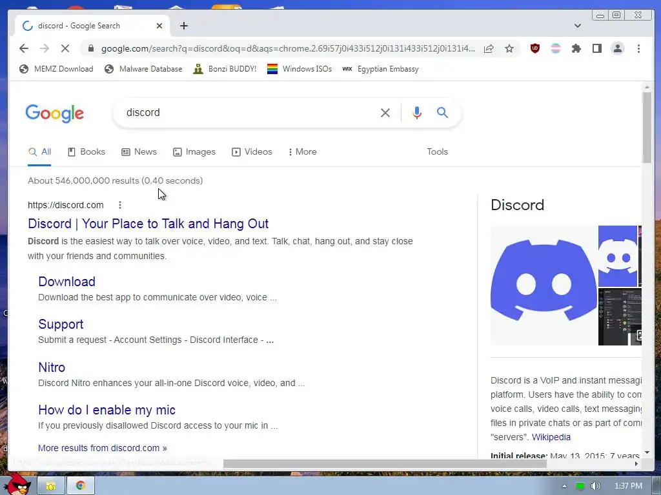
Task: Open the small Discord logo thumbnail
Action: [x=618, y=256]
